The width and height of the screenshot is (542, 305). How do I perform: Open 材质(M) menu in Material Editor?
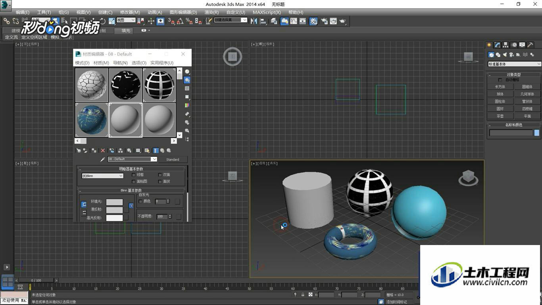click(x=101, y=63)
